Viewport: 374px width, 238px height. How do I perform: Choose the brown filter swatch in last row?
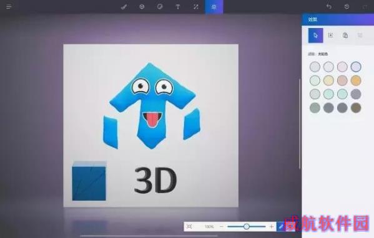pos(356,108)
